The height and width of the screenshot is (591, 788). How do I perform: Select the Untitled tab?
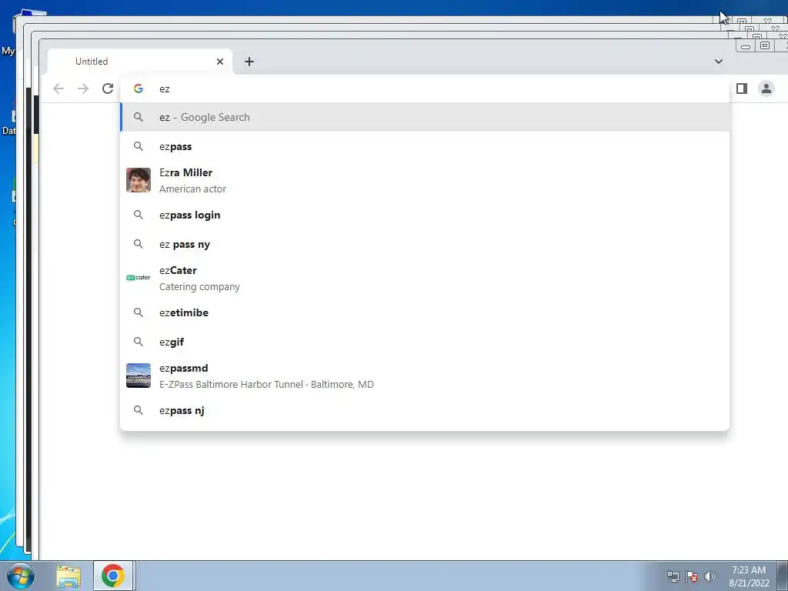(140, 62)
